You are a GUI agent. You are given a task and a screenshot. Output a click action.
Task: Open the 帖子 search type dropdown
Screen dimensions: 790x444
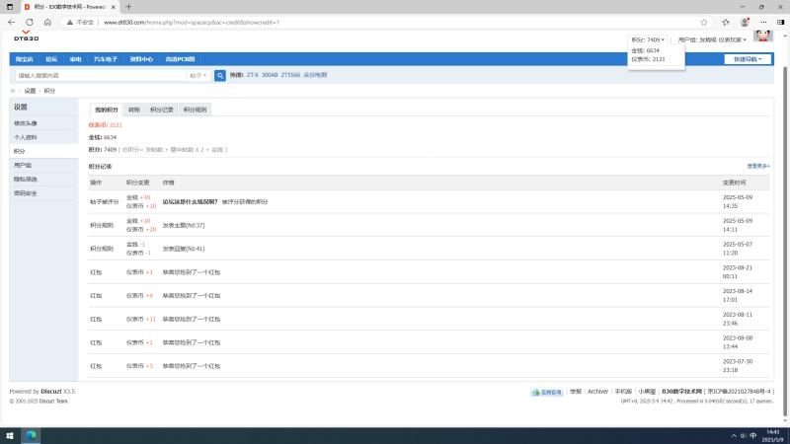coord(197,75)
